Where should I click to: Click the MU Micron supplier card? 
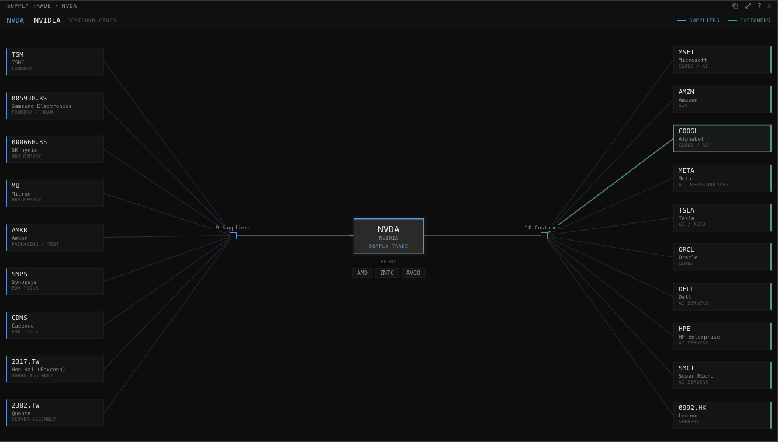[x=55, y=193]
